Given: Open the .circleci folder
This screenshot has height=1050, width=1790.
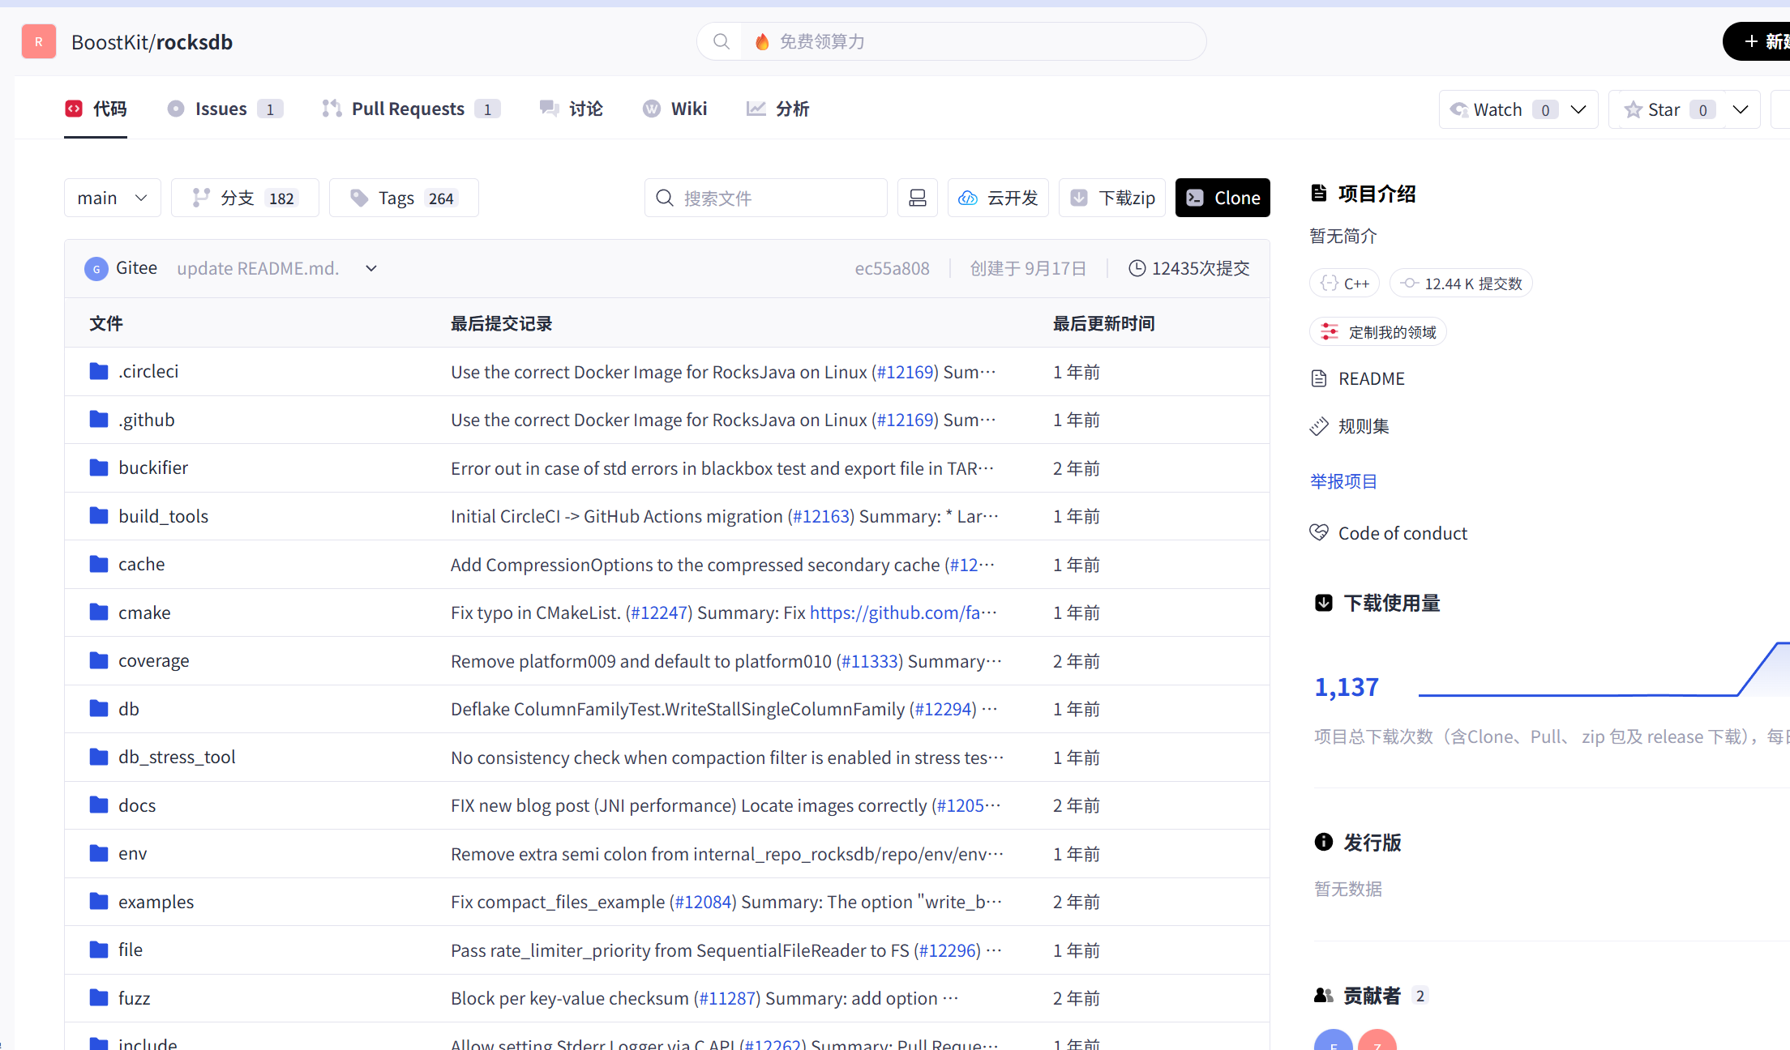Looking at the screenshot, I should [148, 371].
